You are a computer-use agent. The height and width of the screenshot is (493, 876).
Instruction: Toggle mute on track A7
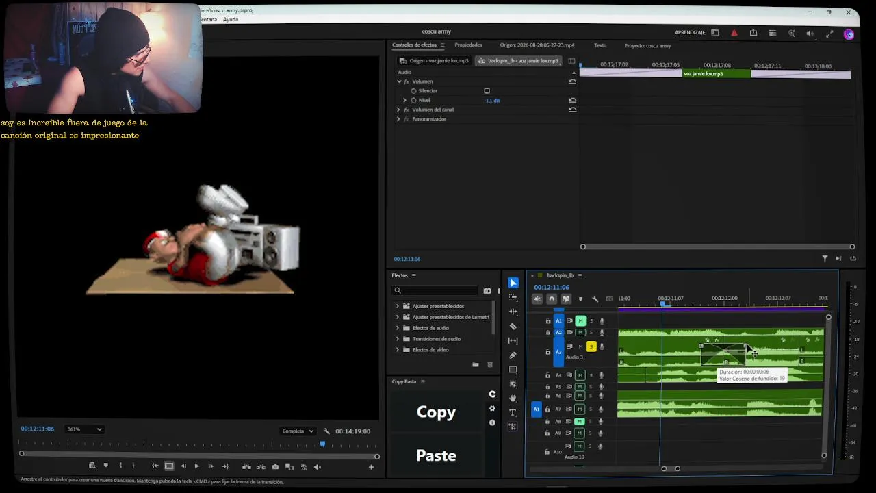coord(580,409)
